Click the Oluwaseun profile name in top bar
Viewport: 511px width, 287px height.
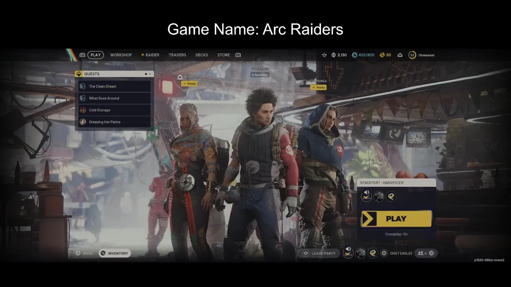pyautogui.click(x=426, y=55)
